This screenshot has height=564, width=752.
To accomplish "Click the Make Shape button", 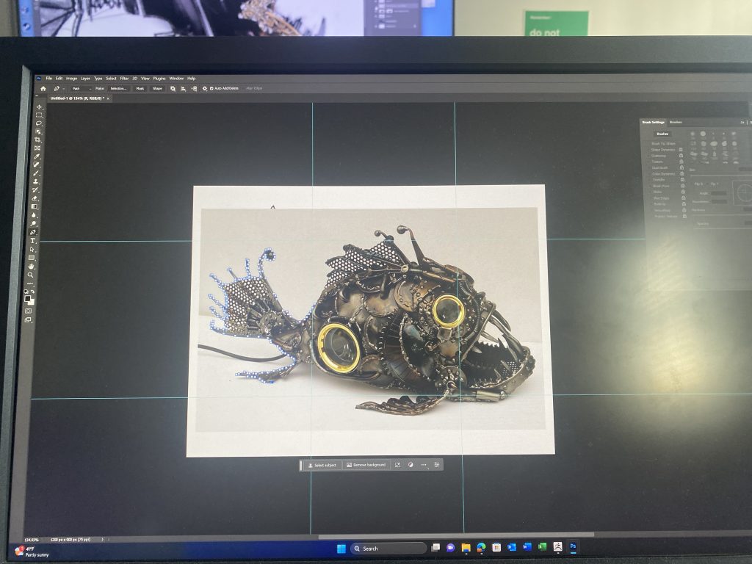I will pyautogui.click(x=157, y=89).
